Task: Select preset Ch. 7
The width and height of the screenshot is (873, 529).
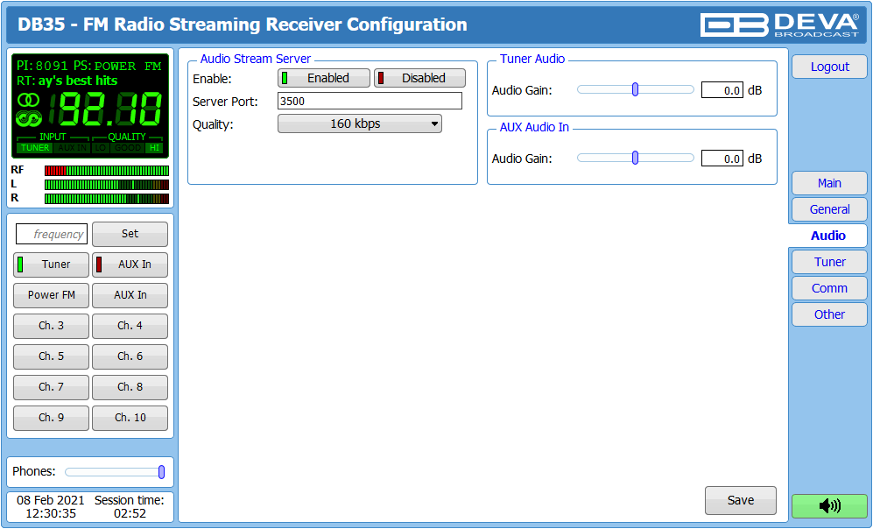Action: tap(51, 387)
